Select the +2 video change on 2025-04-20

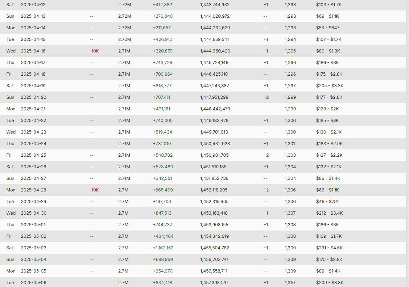(266, 97)
